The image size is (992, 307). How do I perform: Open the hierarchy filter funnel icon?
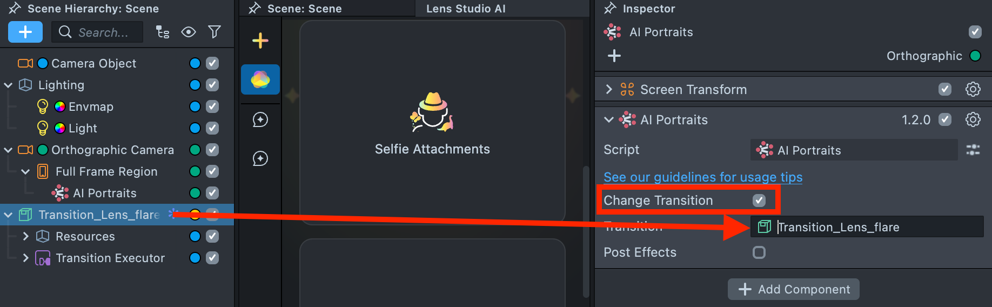pyautogui.click(x=215, y=32)
